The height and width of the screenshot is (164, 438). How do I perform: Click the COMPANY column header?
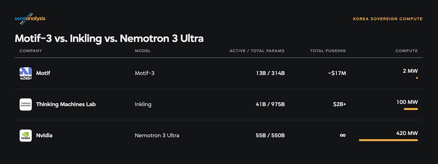(x=31, y=51)
